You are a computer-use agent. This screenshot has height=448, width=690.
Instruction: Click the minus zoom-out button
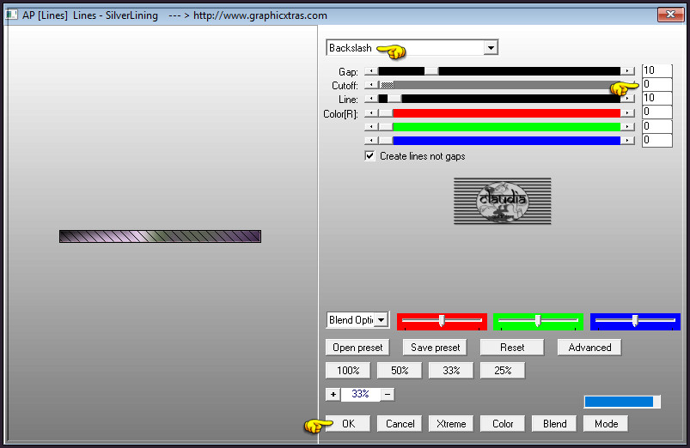click(388, 394)
